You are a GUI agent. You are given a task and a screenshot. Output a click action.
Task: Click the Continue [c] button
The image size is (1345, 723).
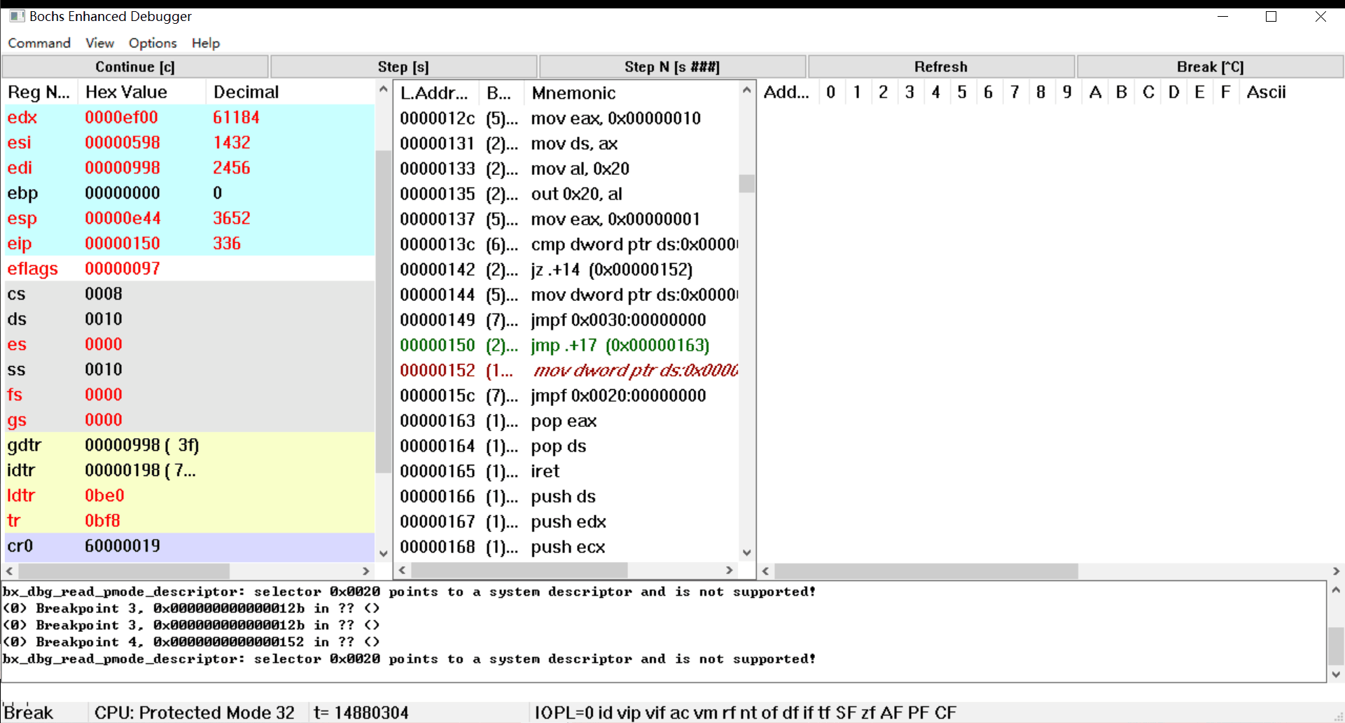(x=134, y=66)
